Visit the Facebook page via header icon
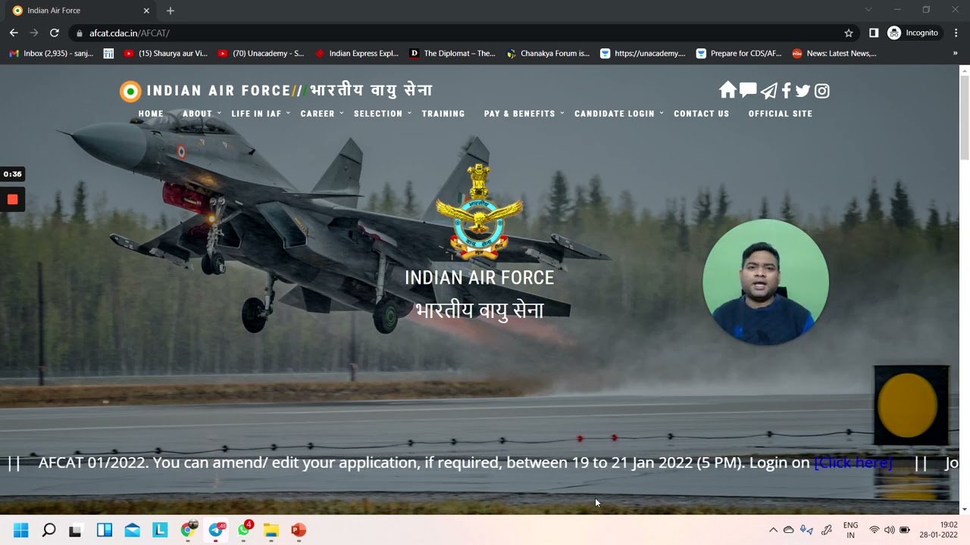The width and height of the screenshot is (970, 545). 787,91
